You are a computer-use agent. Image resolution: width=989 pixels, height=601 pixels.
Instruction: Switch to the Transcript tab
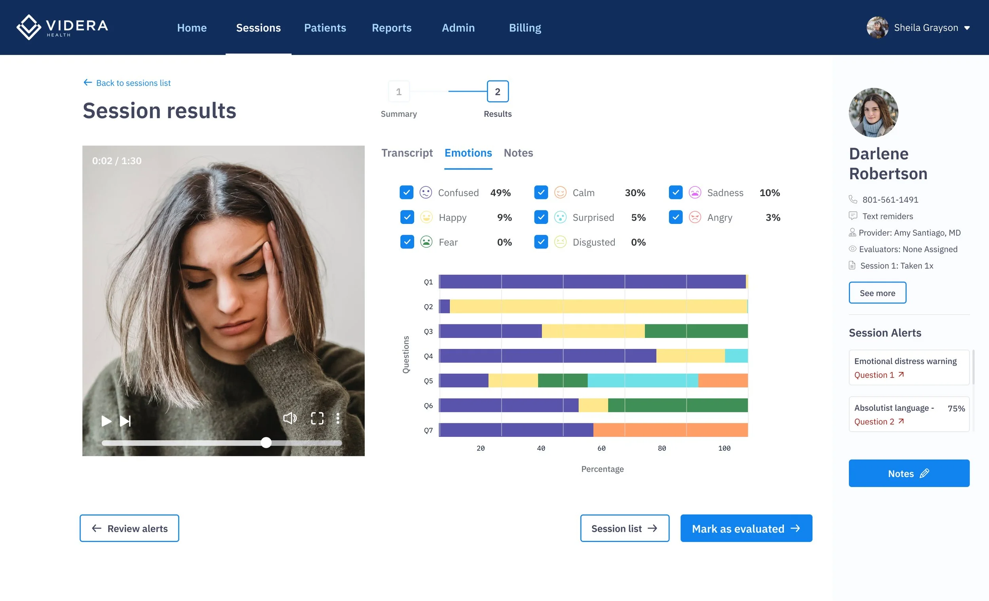[407, 153]
